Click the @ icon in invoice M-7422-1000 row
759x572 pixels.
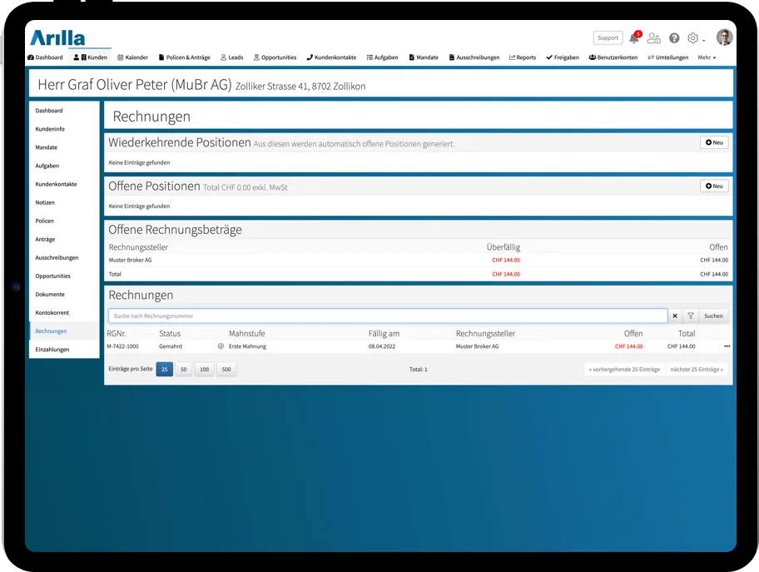221,346
